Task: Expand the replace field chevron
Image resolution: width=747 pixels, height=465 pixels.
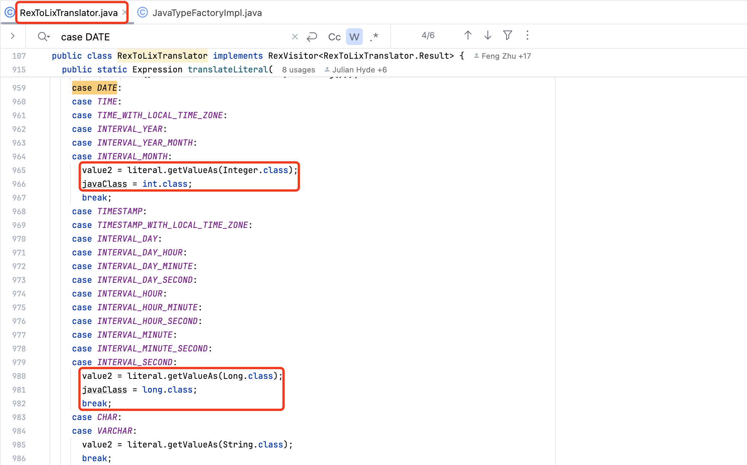Action: 13,36
